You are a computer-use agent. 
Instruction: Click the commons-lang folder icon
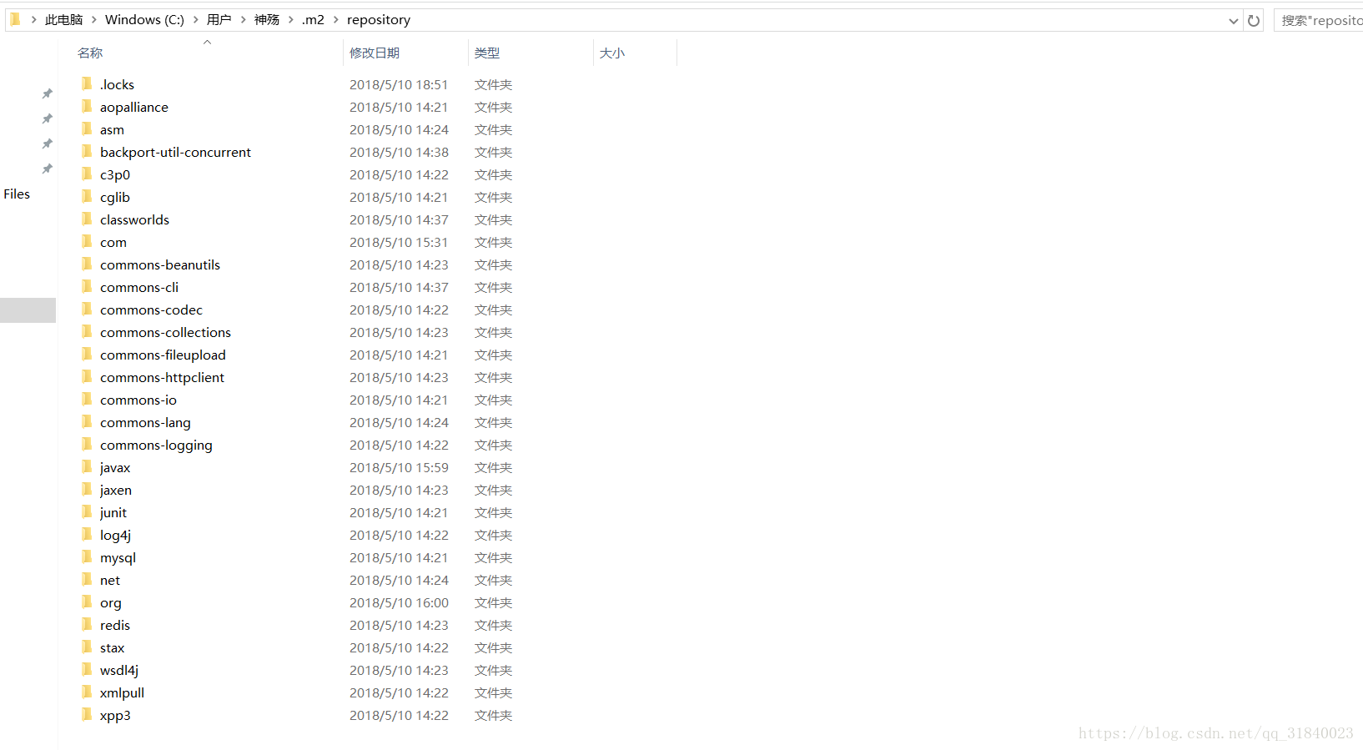click(x=87, y=421)
